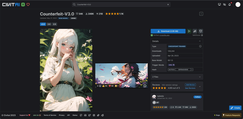Click the green plus icon beside Civitai logo
243x119 pixels.
pos(23,5)
